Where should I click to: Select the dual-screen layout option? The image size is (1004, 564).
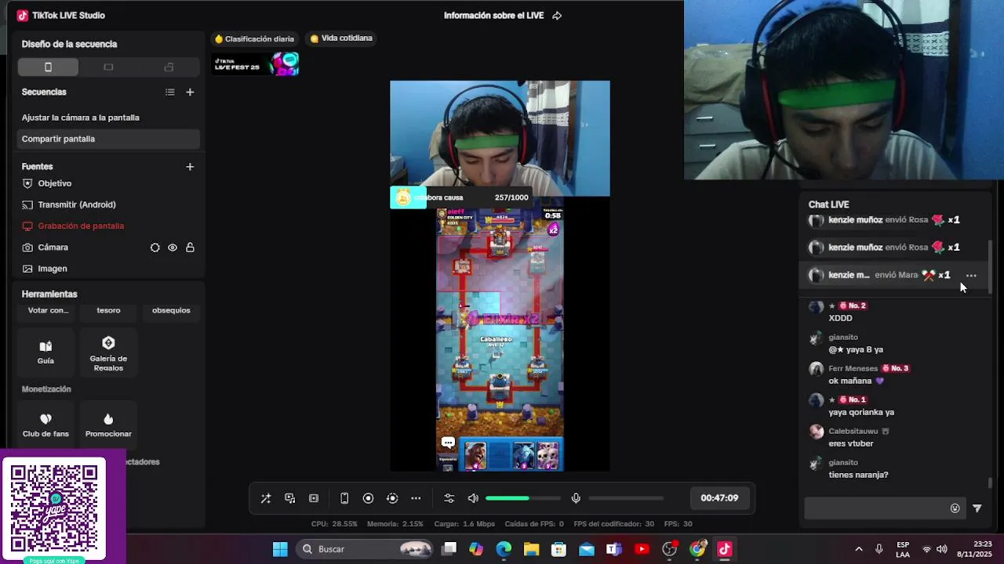tap(169, 67)
